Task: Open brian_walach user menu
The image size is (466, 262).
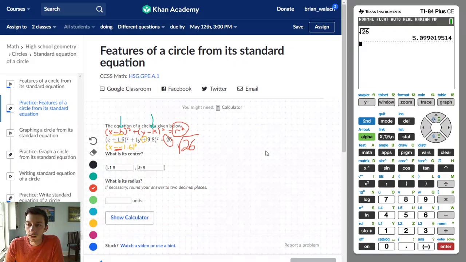Action: pos(320,9)
